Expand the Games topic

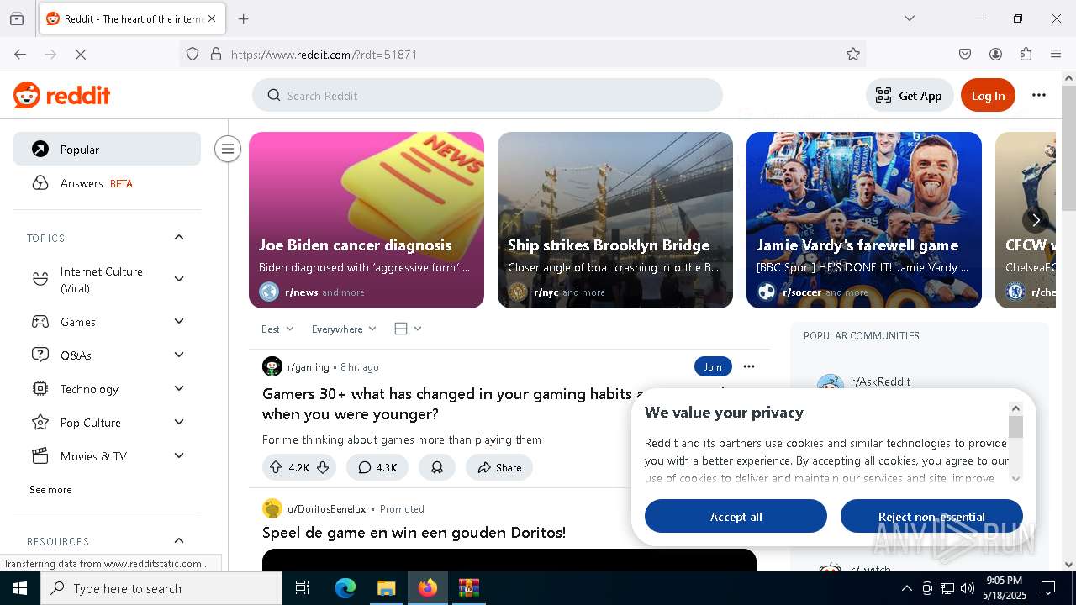click(179, 321)
